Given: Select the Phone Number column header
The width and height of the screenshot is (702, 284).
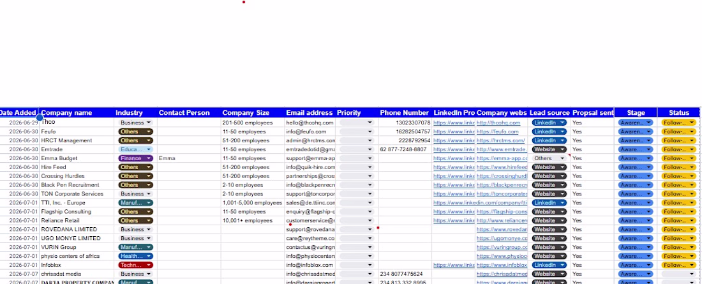Looking at the screenshot, I should (x=405, y=113).
